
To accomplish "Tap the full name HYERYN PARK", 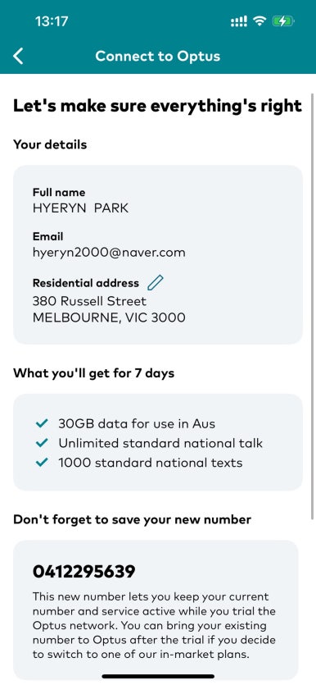I will click(x=80, y=208).
